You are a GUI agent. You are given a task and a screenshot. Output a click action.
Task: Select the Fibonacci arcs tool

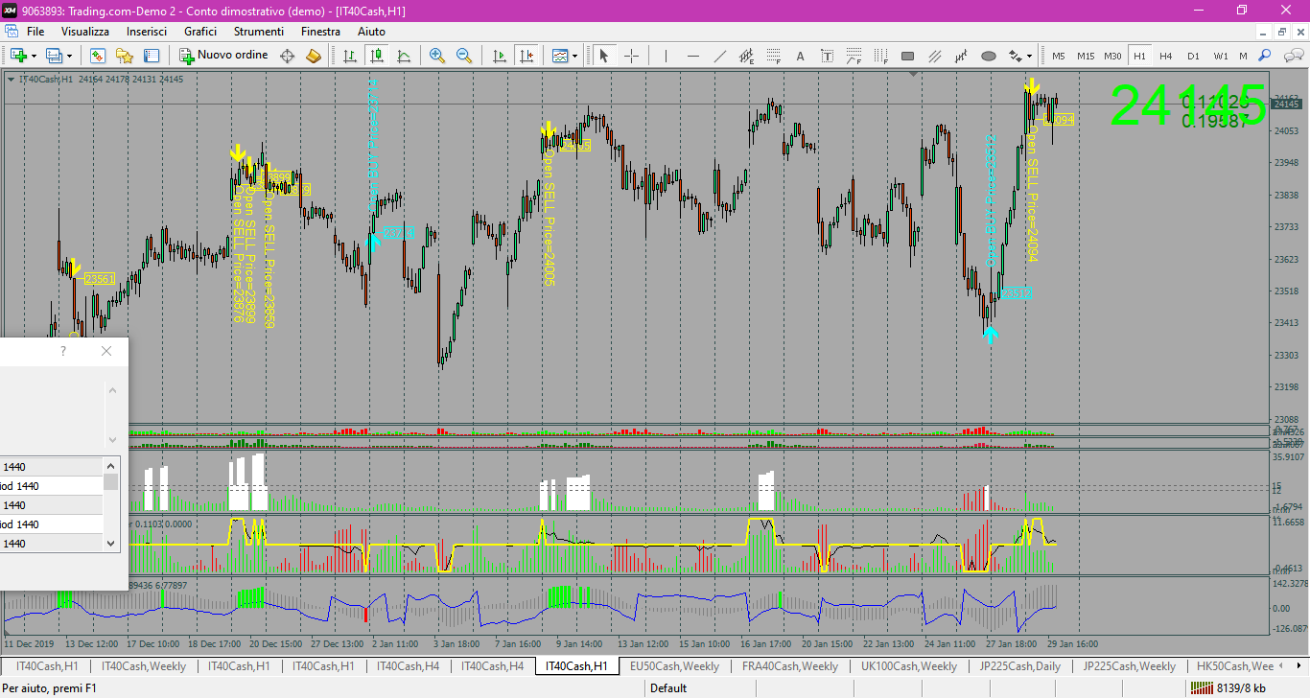pyautogui.click(x=854, y=56)
